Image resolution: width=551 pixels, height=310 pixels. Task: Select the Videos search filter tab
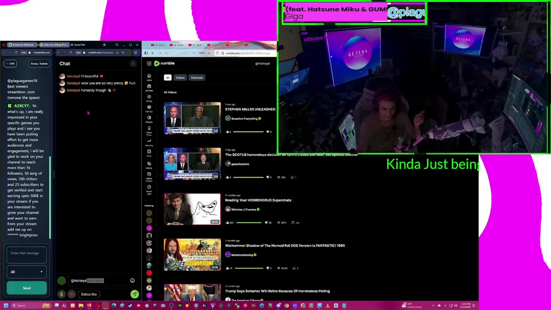tap(180, 77)
